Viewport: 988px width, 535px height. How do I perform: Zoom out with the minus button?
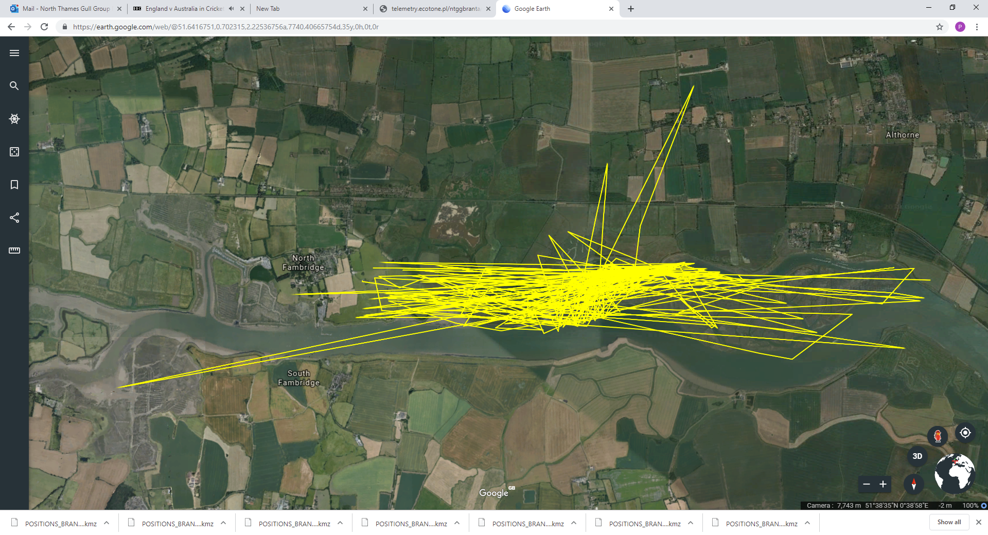[867, 484]
